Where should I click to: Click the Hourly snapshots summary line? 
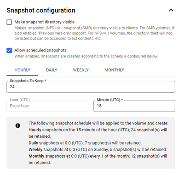(x=98, y=133)
